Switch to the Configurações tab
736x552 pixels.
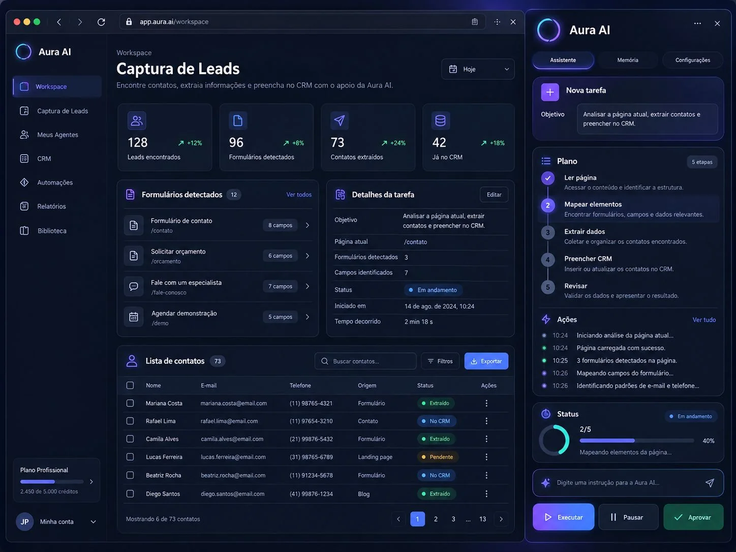693,60
